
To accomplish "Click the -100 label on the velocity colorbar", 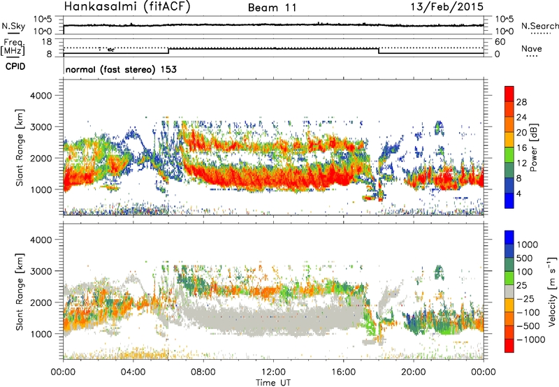I will click(528, 312).
